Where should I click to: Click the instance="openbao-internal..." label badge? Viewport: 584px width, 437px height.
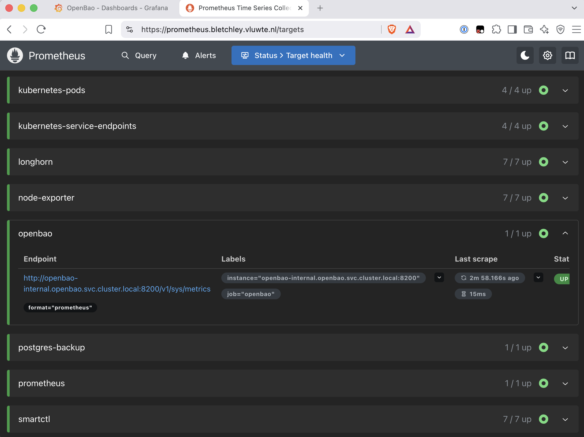tap(323, 278)
